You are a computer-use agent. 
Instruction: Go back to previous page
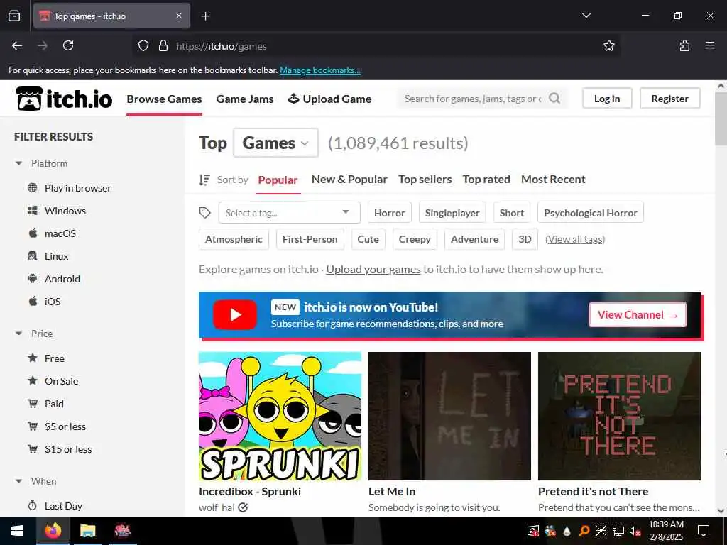click(17, 45)
